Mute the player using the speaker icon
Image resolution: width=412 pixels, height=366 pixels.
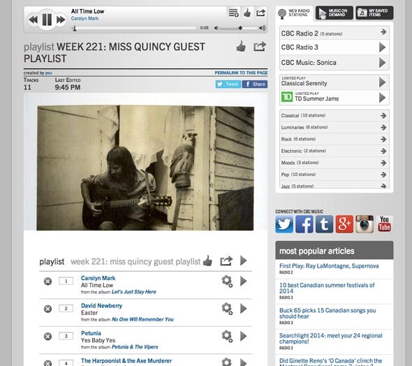click(216, 28)
